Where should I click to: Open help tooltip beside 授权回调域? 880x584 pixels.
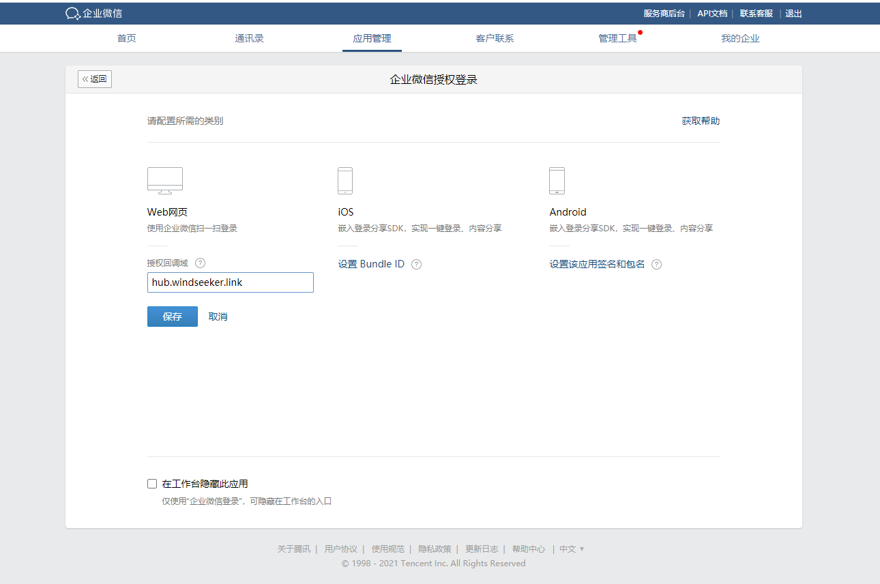pos(200,263)
